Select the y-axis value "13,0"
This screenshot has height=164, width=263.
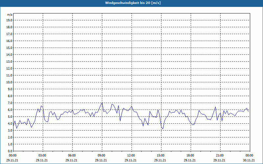(9, 61)
